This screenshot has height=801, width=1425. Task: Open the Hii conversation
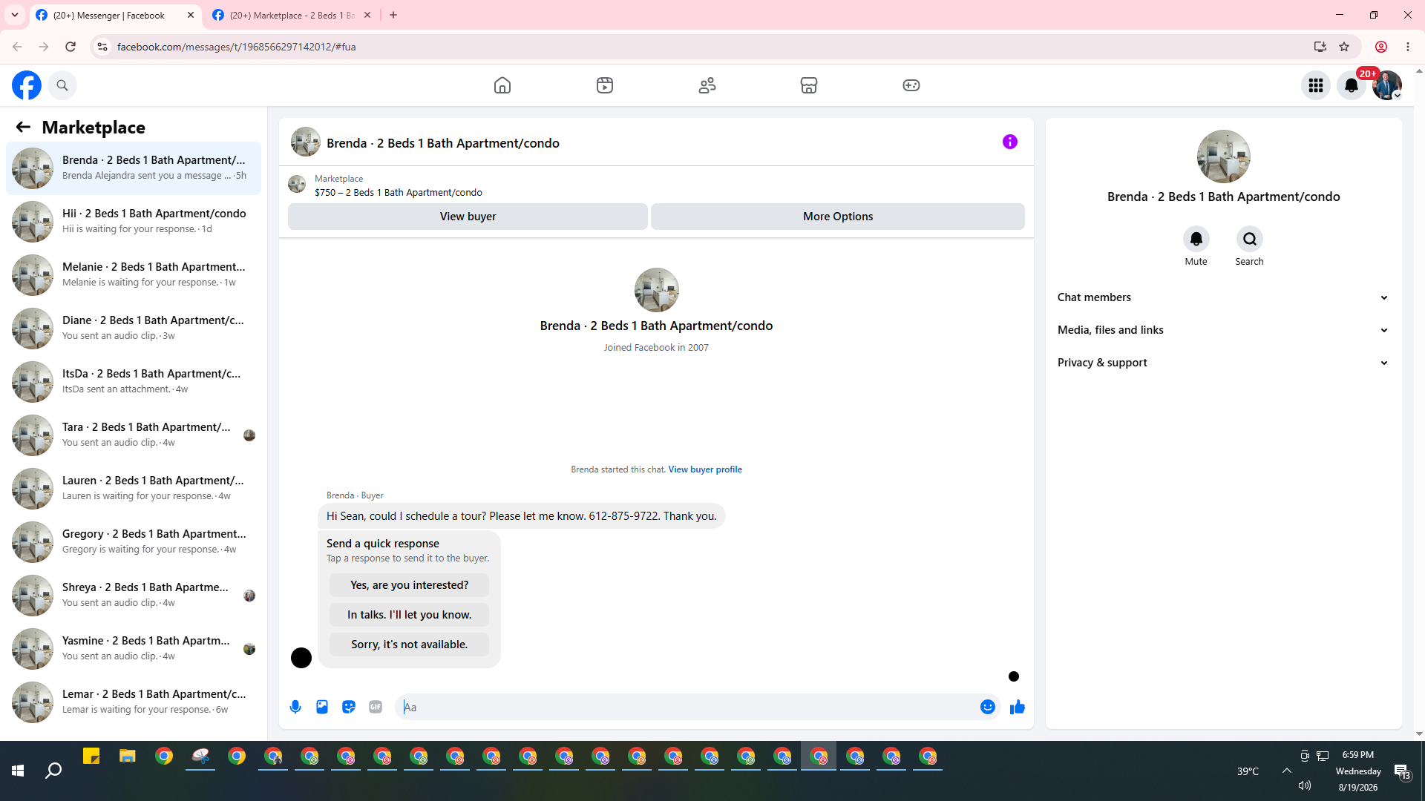point(134,222)
